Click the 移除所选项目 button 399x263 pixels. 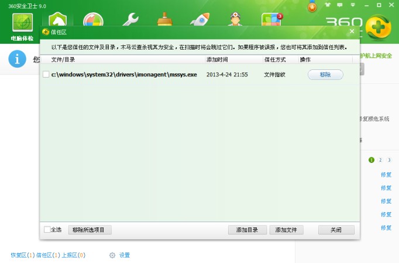tap(90, 230)
